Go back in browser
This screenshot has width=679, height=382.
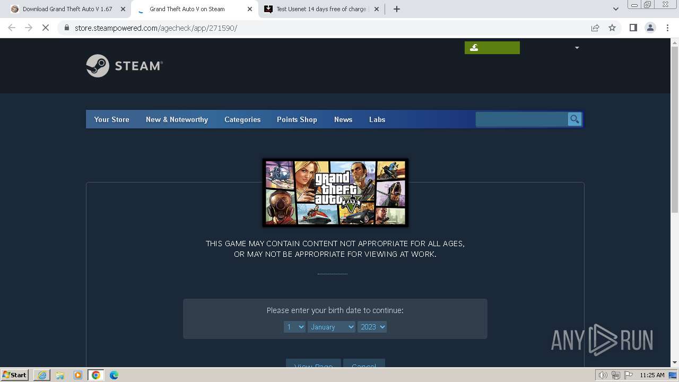12,28
